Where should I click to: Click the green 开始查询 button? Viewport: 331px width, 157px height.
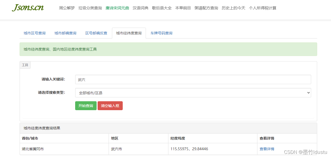86,106
